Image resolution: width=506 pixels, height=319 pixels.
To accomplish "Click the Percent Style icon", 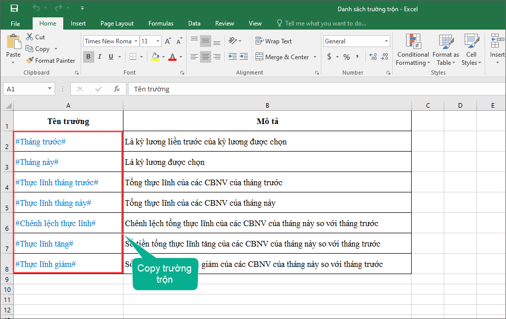I will pyautogui.click(x=346, y=57).
